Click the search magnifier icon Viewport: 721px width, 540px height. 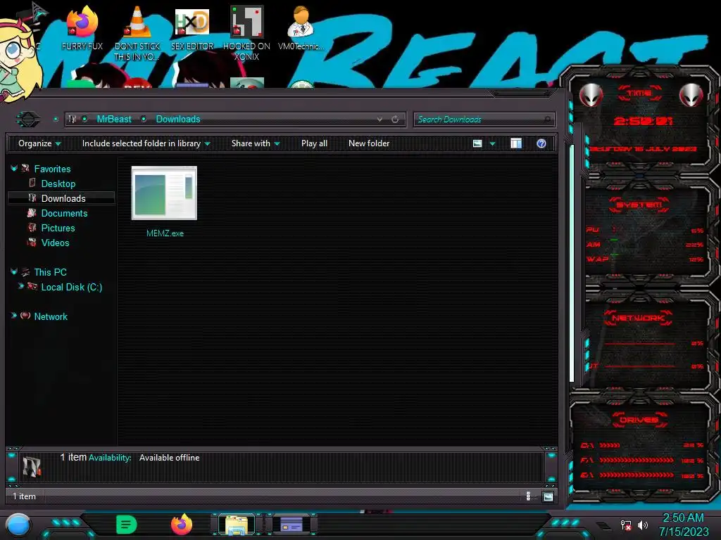(547, 120)
